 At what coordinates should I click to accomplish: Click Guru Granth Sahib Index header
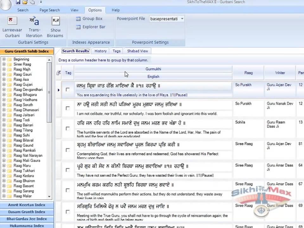coord(27,51)
